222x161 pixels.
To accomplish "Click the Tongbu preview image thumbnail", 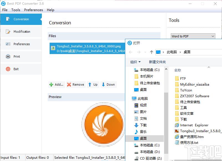I will (103, 124).
